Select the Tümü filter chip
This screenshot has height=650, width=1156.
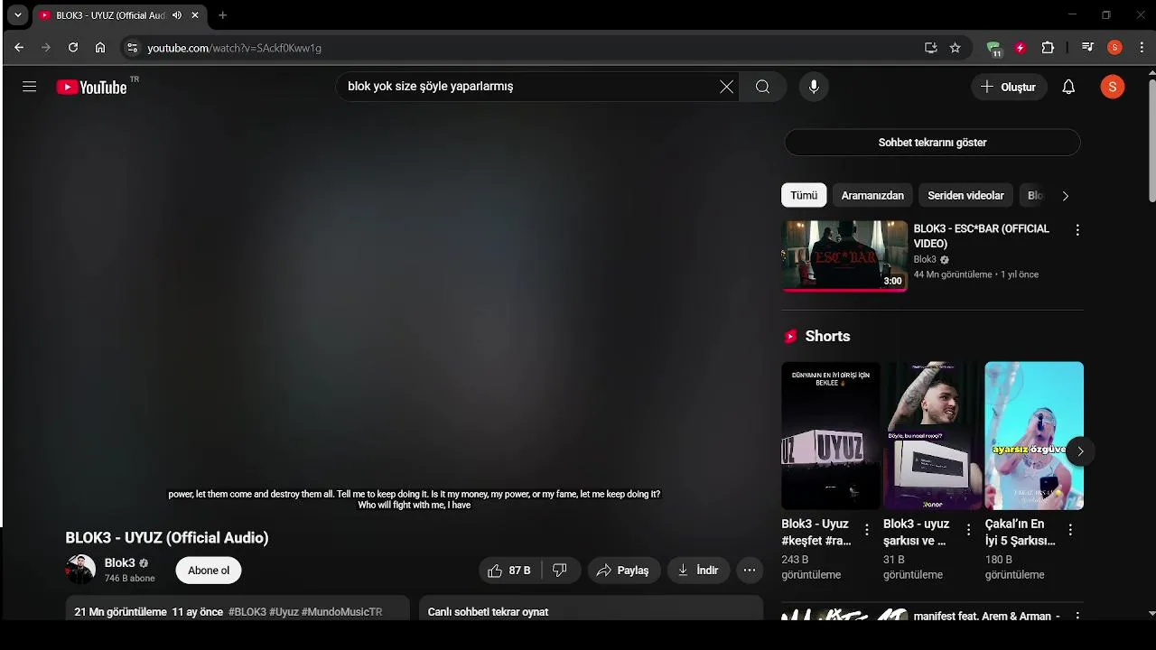click(x=804, y=195)
